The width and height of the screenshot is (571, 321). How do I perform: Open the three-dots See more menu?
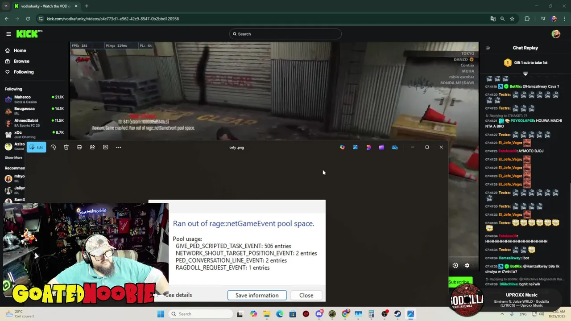coord(119,147)
